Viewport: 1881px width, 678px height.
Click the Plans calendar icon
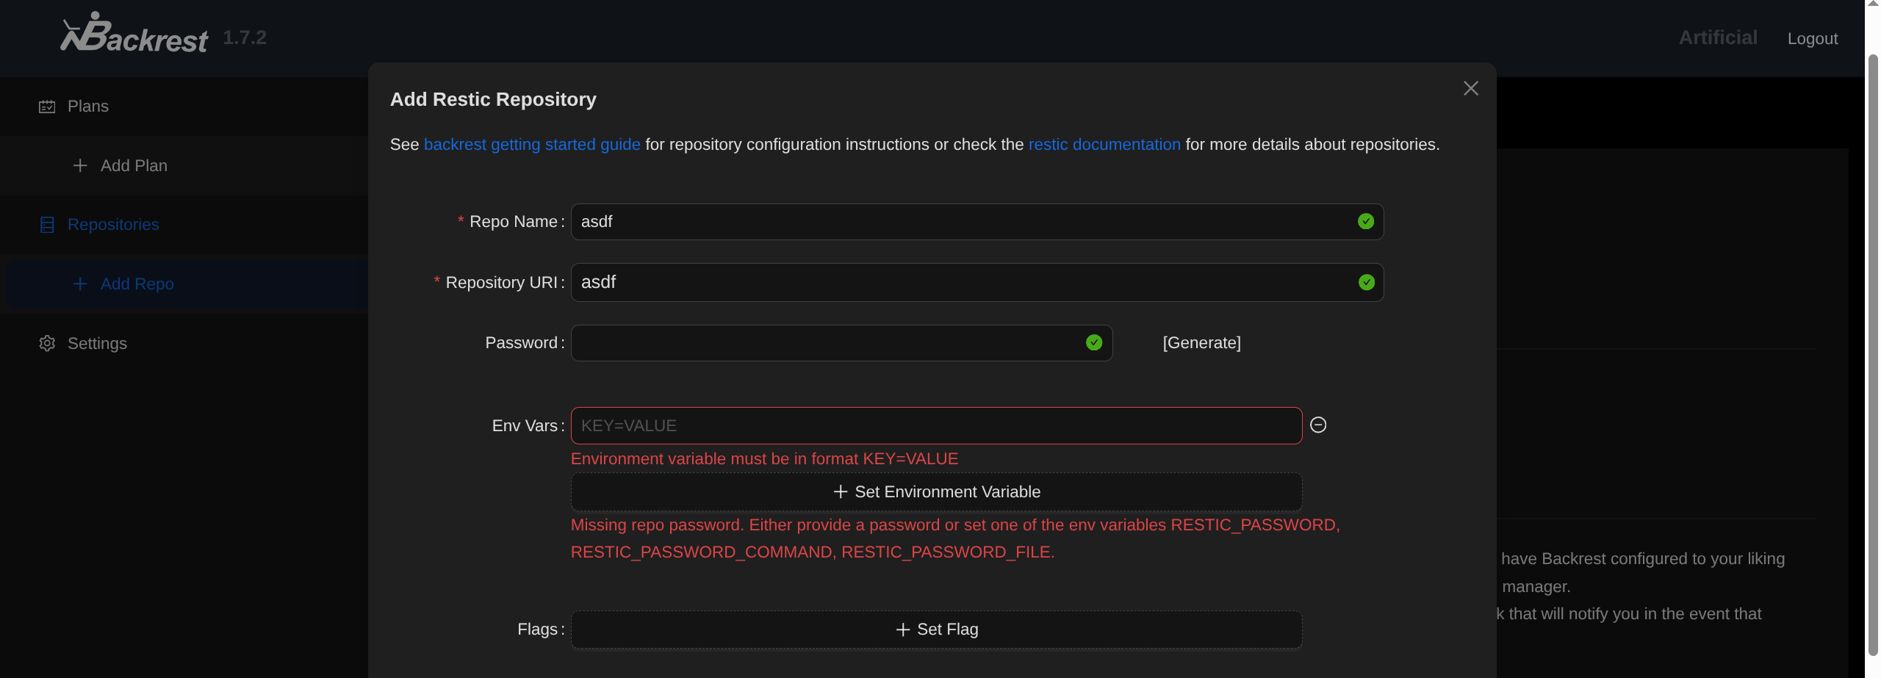pyautogui.click(x=47, y=107)
